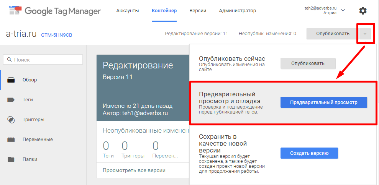Open Папки in the sidebar
The image size is (379, 185).
[x=30, y=159]
